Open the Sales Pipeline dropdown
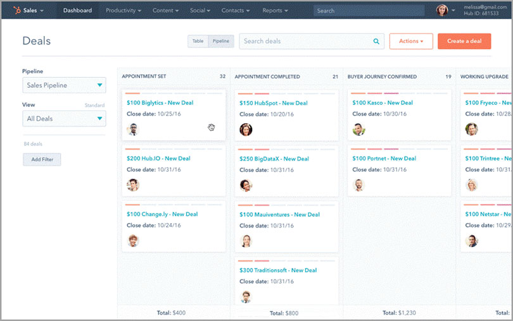 (x=64, y=85)
